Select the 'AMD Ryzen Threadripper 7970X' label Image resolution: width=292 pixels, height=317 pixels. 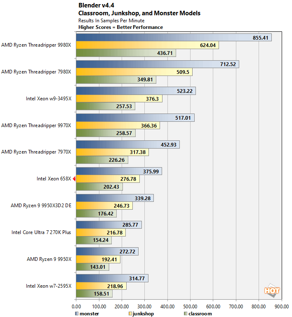pos(36,152)
